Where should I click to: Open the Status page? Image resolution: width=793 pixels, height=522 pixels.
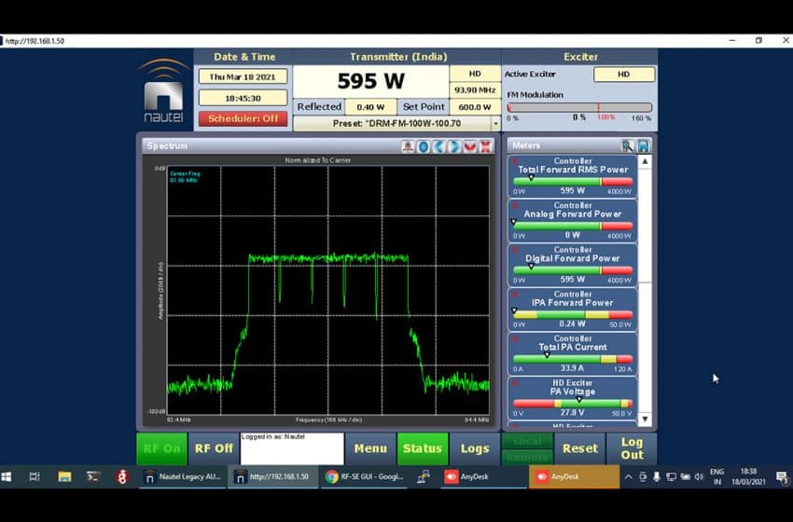(x=422, y=448)
